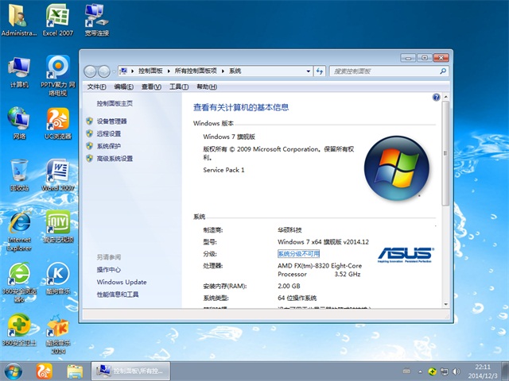This screenshot has height=381, width=509.
Task: Launch UC浏览器 from the desktop
Action: click(x=56, y=121)
